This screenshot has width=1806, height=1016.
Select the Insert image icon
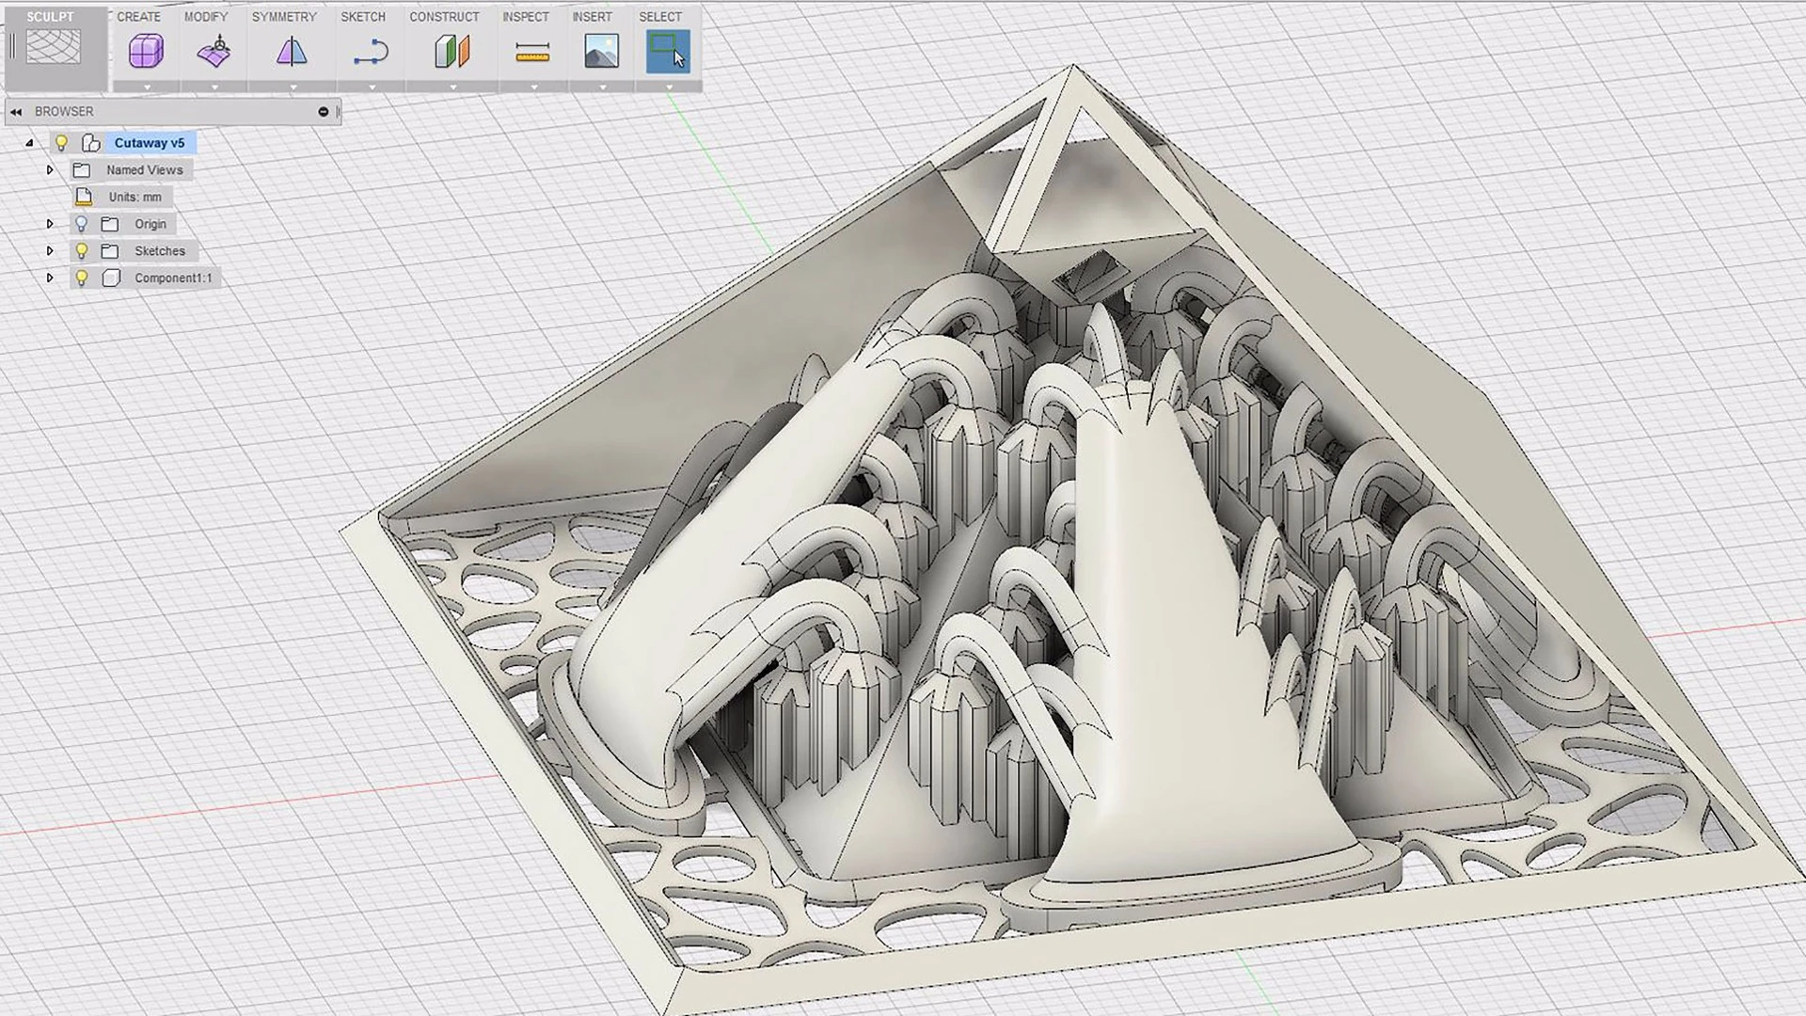tap(602, 51)
